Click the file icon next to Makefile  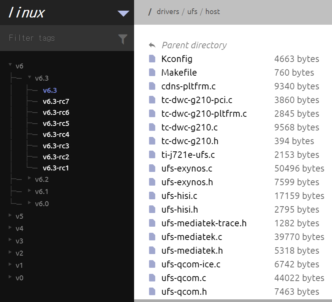(x=152, y=73)
